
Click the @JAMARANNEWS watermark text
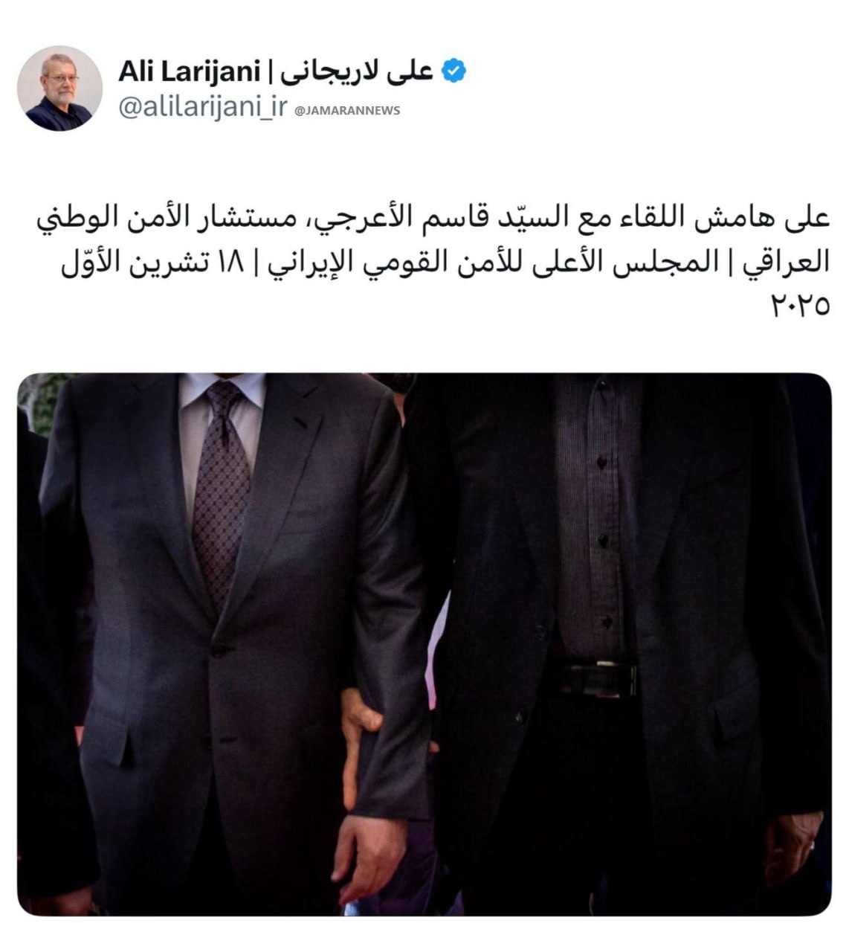pyautogui.click(x=347, y=110)
